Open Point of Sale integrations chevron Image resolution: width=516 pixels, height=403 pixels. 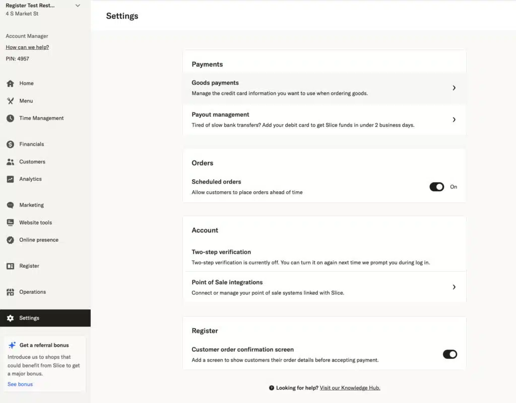tap(454, 287)
